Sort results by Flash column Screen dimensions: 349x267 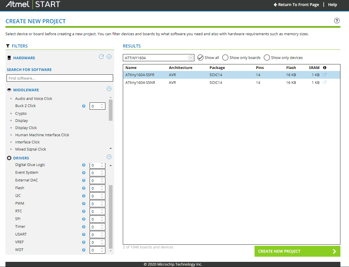[291, 68]
